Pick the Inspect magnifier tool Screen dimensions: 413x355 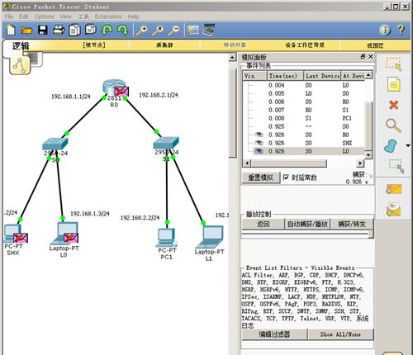(393, 125)
